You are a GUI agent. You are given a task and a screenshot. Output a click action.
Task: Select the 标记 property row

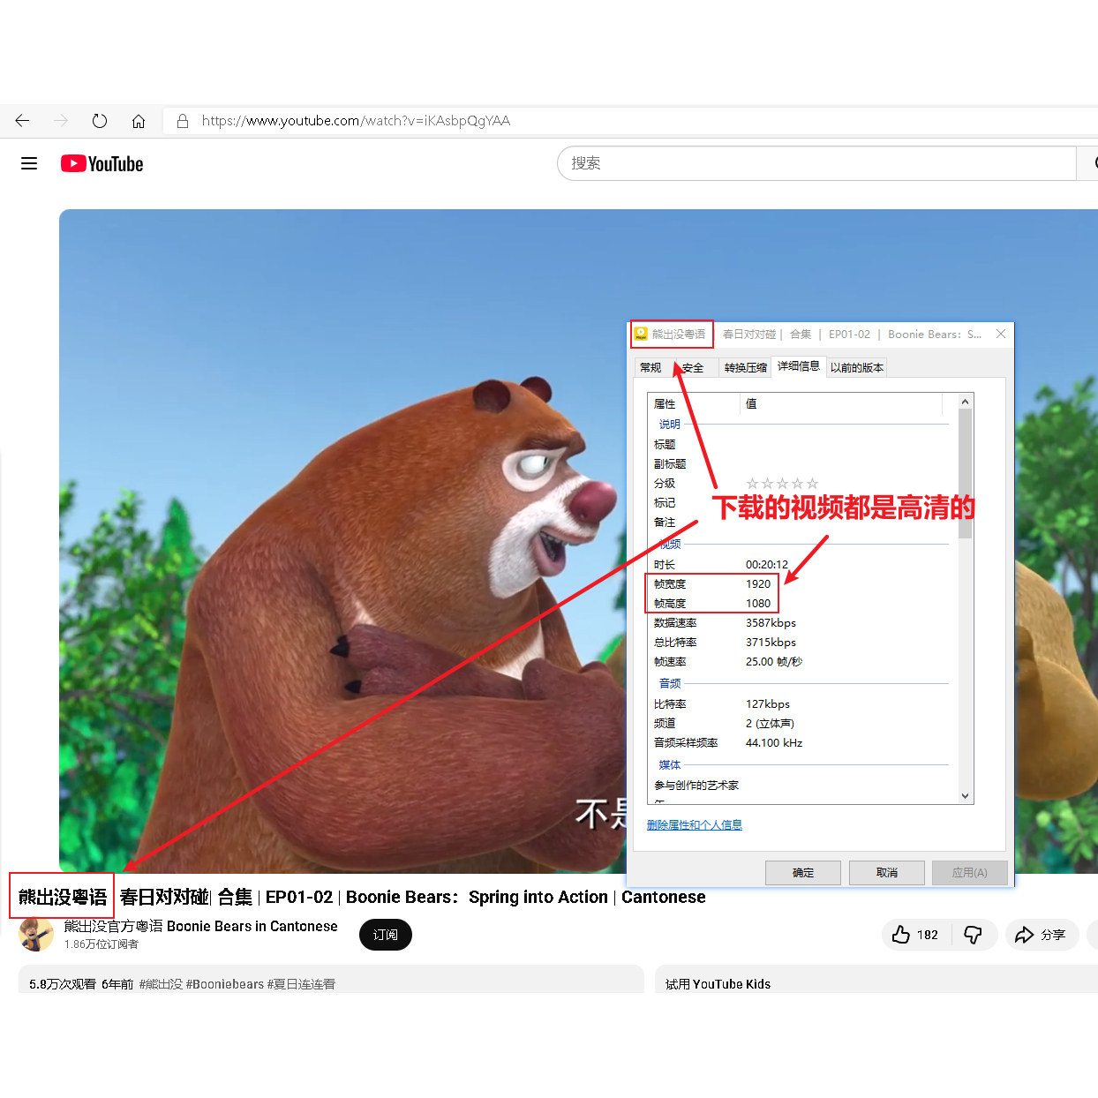[x=800, y=502]
